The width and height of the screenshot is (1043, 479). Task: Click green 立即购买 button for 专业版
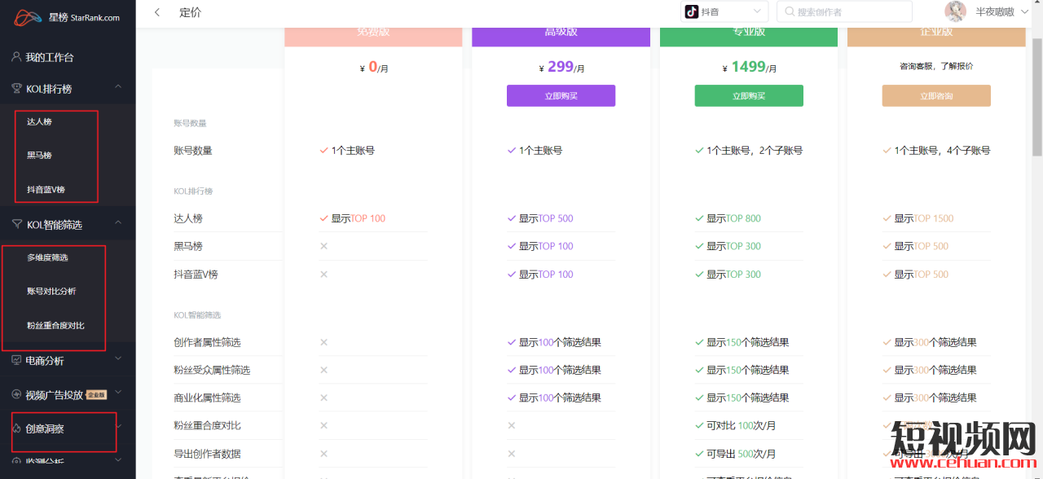click(x=748, y=96)
